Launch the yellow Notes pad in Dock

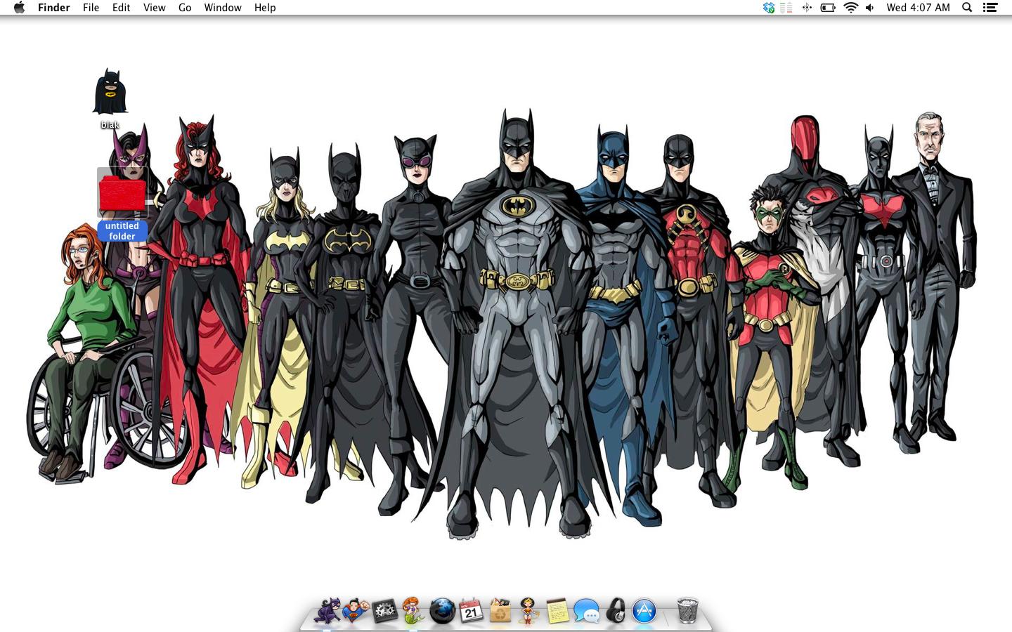(557, 611)
